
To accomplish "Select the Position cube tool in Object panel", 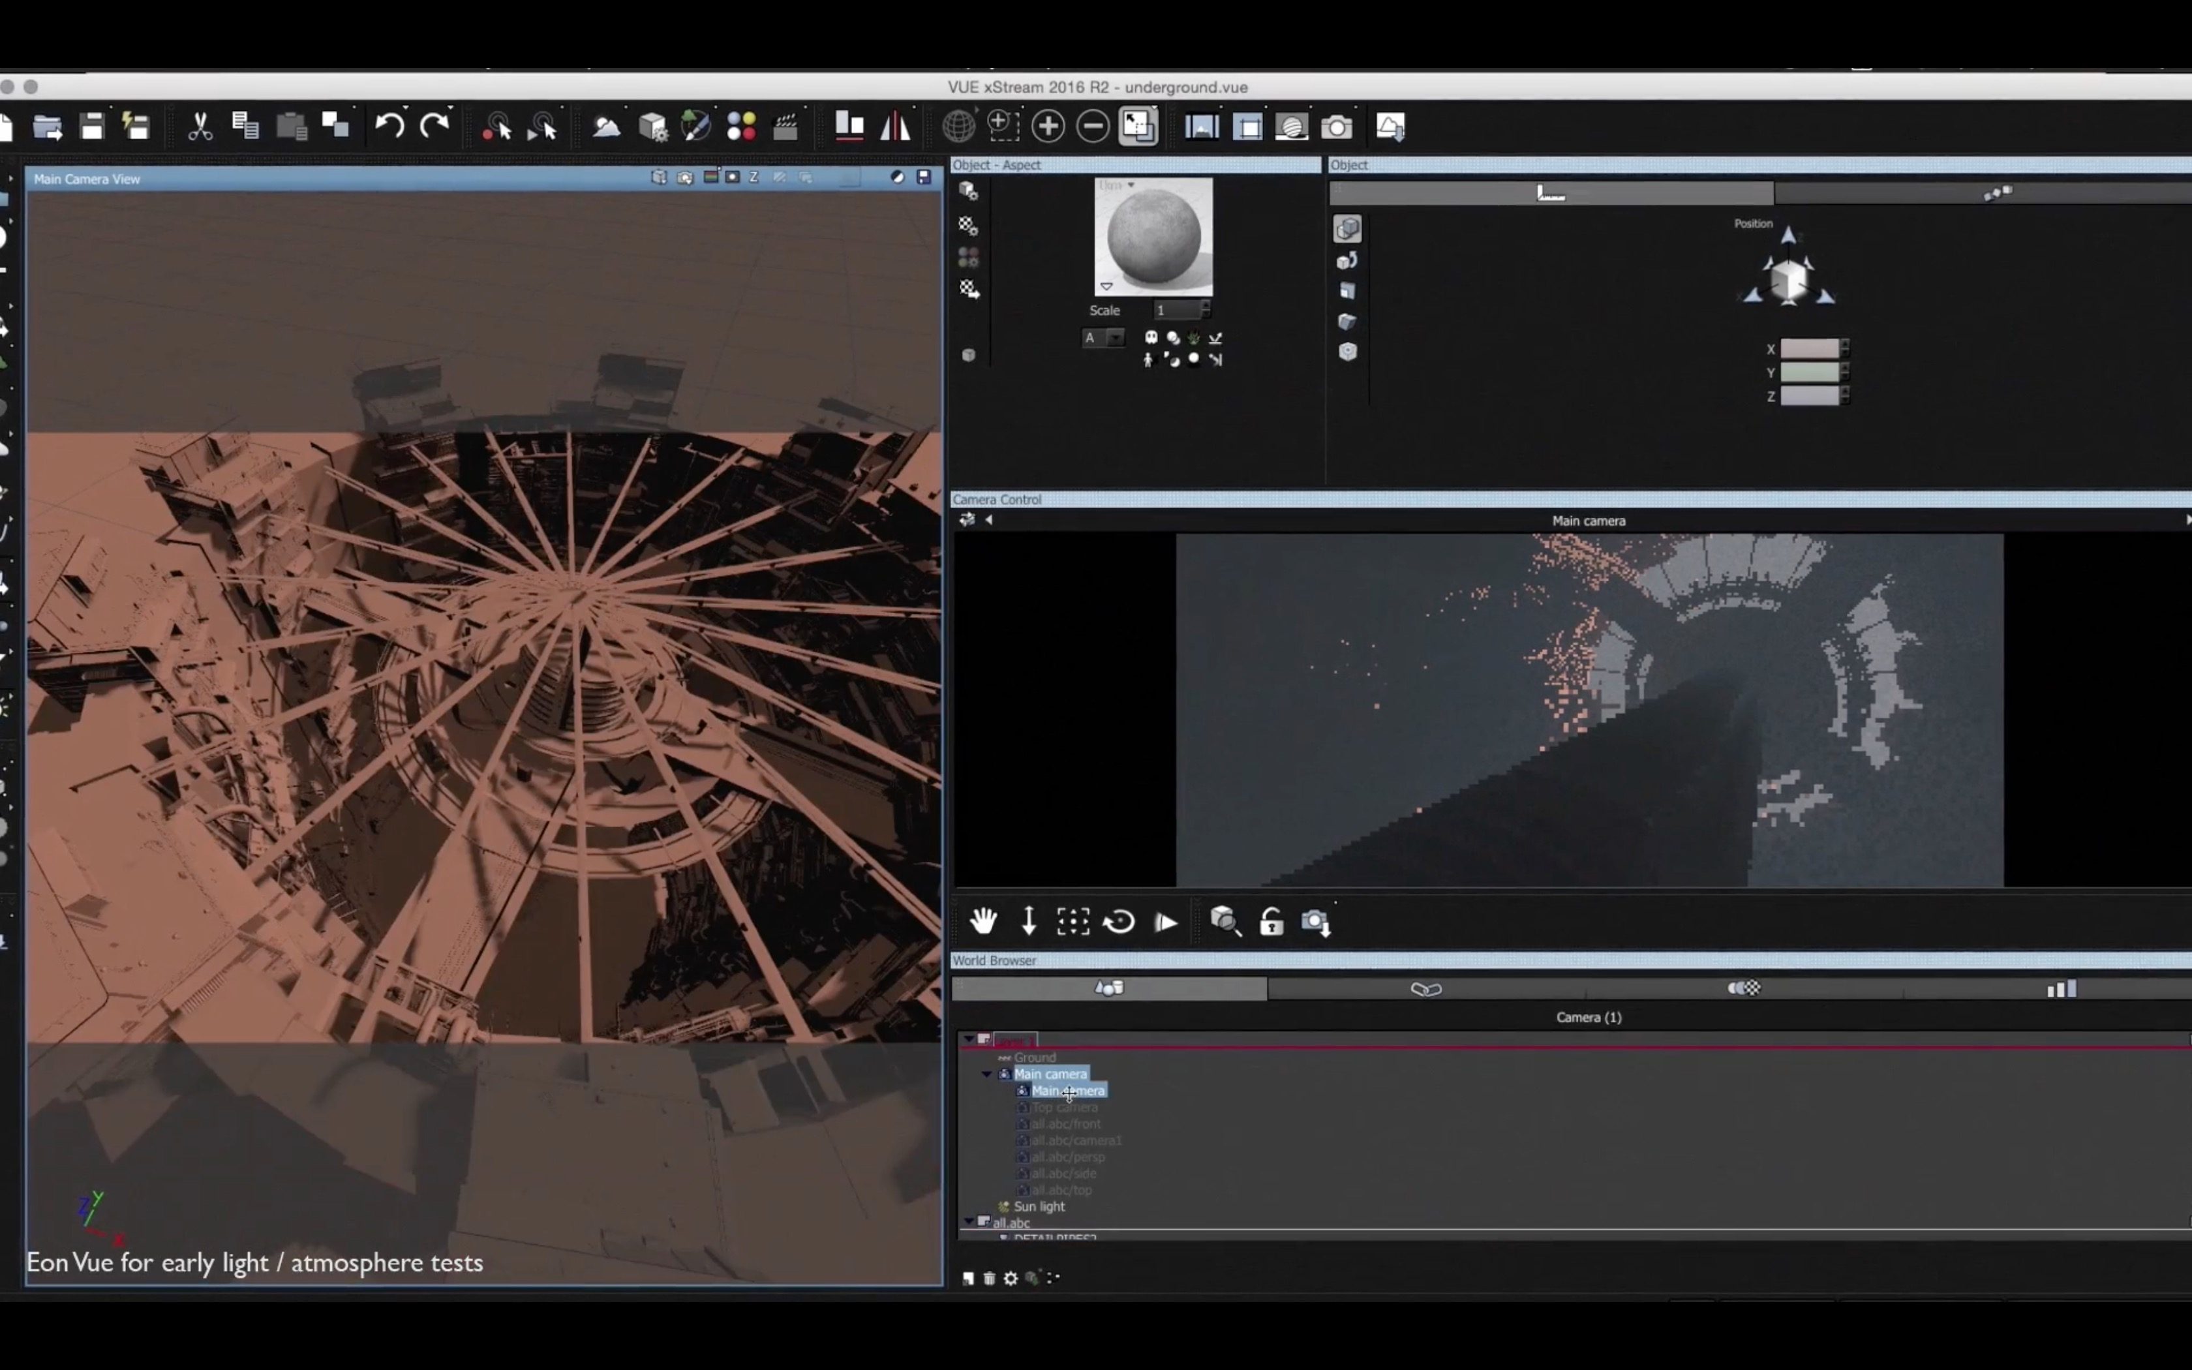I will click(1348, 229).
